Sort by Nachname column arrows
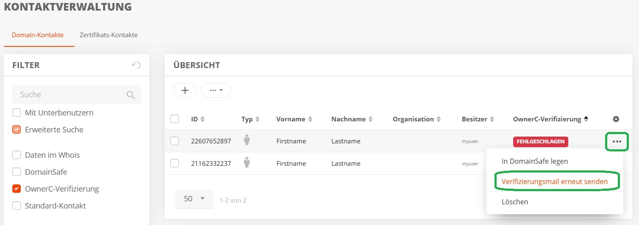Screen dimensions: 639x225 tap(371, 119)
